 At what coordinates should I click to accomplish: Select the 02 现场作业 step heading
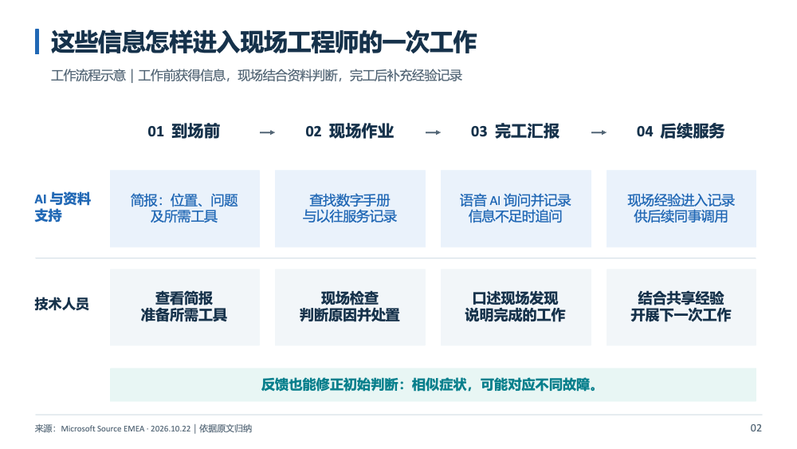[350, 132]
